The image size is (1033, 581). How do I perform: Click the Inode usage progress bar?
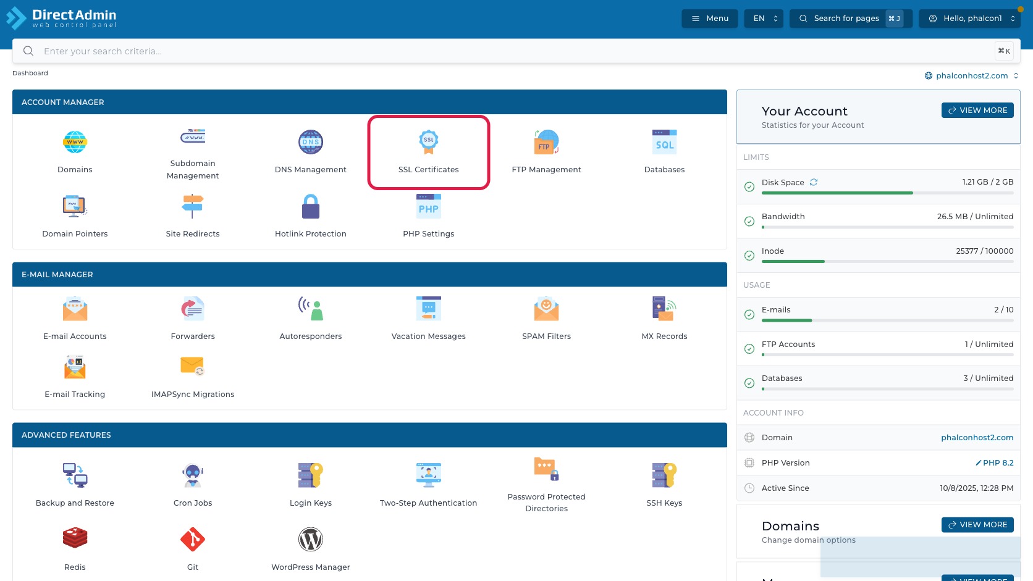(x=888, y=262)
